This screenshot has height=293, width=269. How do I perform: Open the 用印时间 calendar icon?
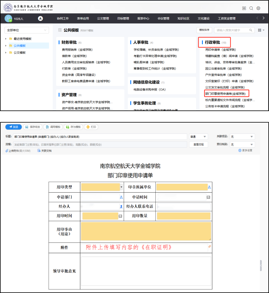(120, 216)
